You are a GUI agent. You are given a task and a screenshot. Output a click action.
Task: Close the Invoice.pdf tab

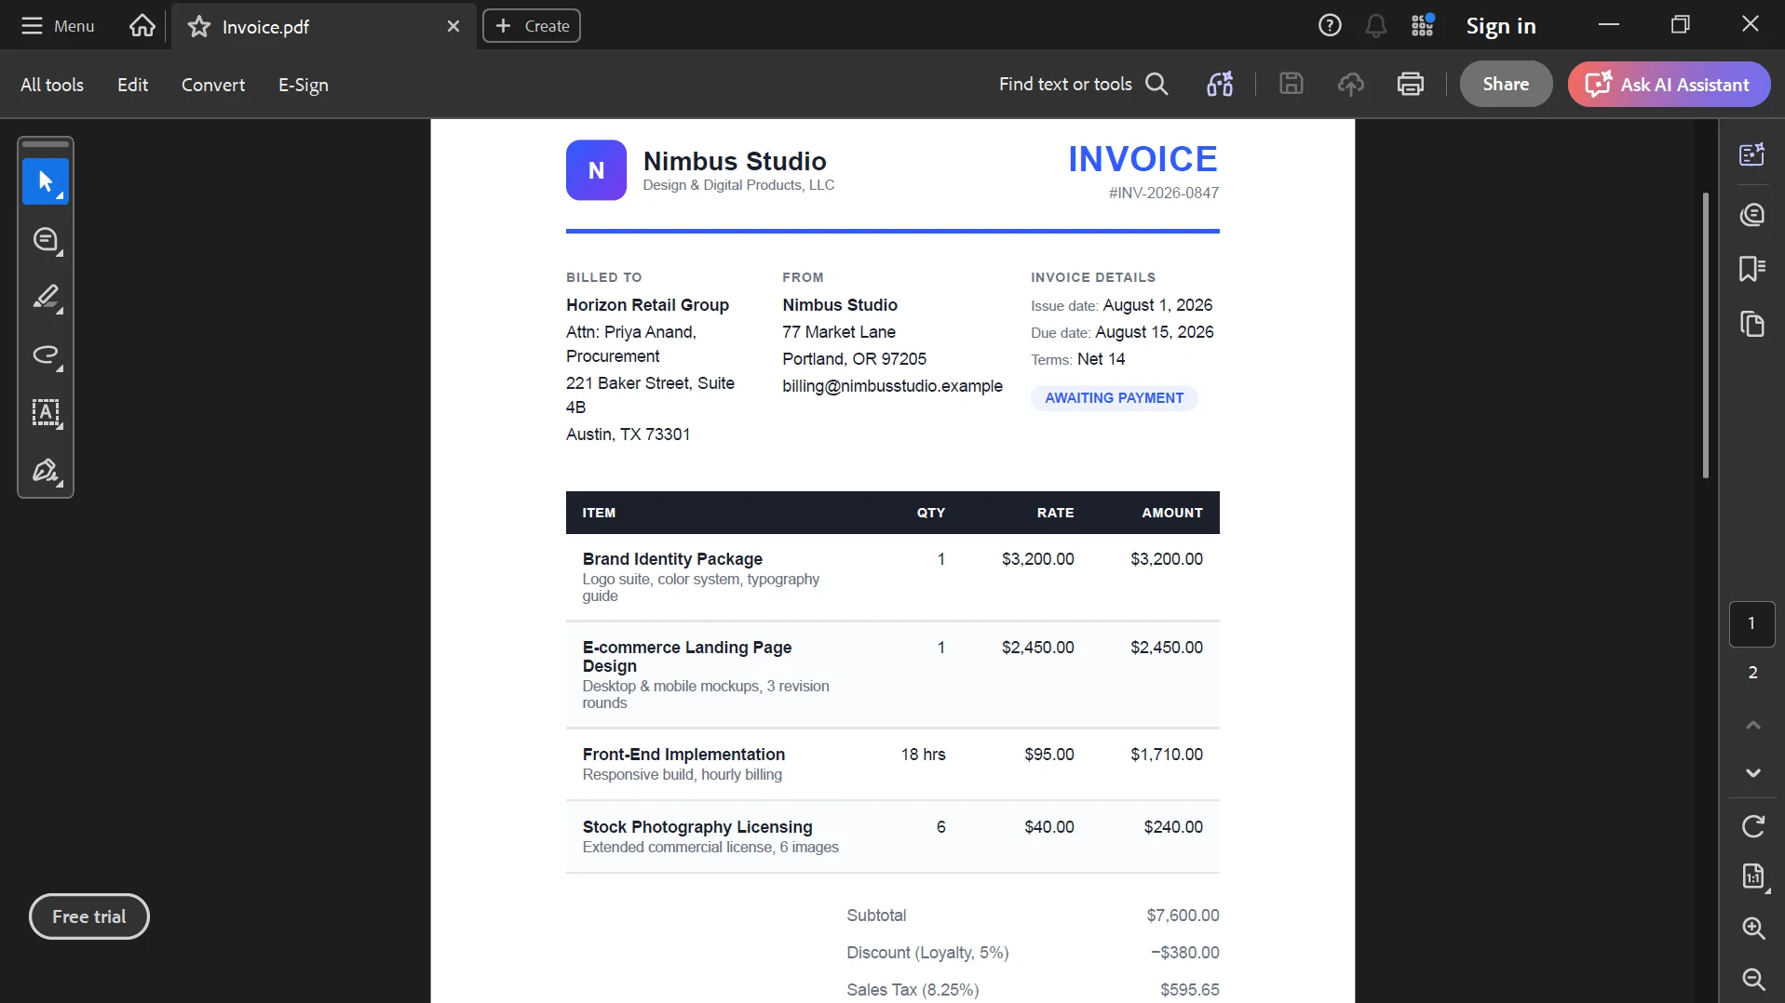click(x=453, y=26)
